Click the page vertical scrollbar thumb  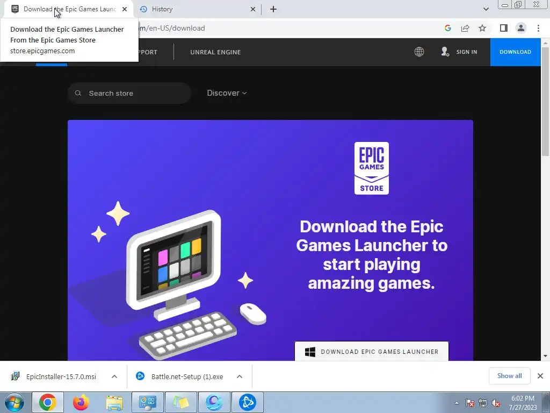(545, 102)
